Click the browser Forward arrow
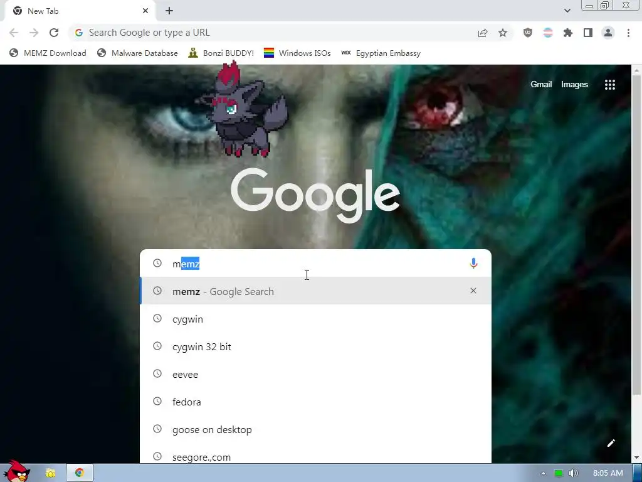Image resolution: width=642 pixels, height=482 pixels. pyautogui.click(x=34, y=33)
